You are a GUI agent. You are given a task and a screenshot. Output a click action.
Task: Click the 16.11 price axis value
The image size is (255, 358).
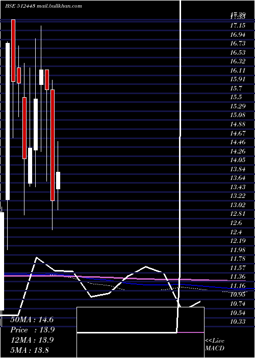click(238, 71)
